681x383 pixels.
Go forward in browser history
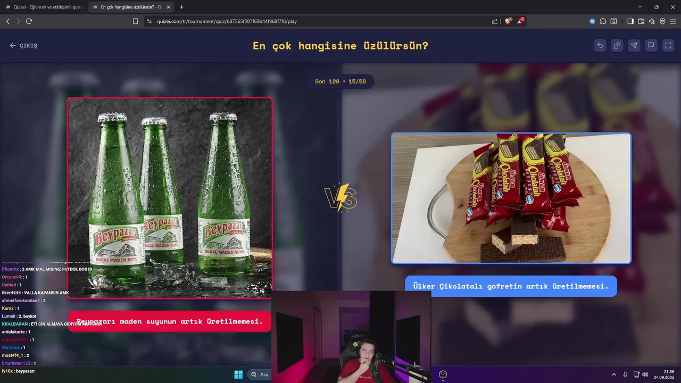point(18,21)
